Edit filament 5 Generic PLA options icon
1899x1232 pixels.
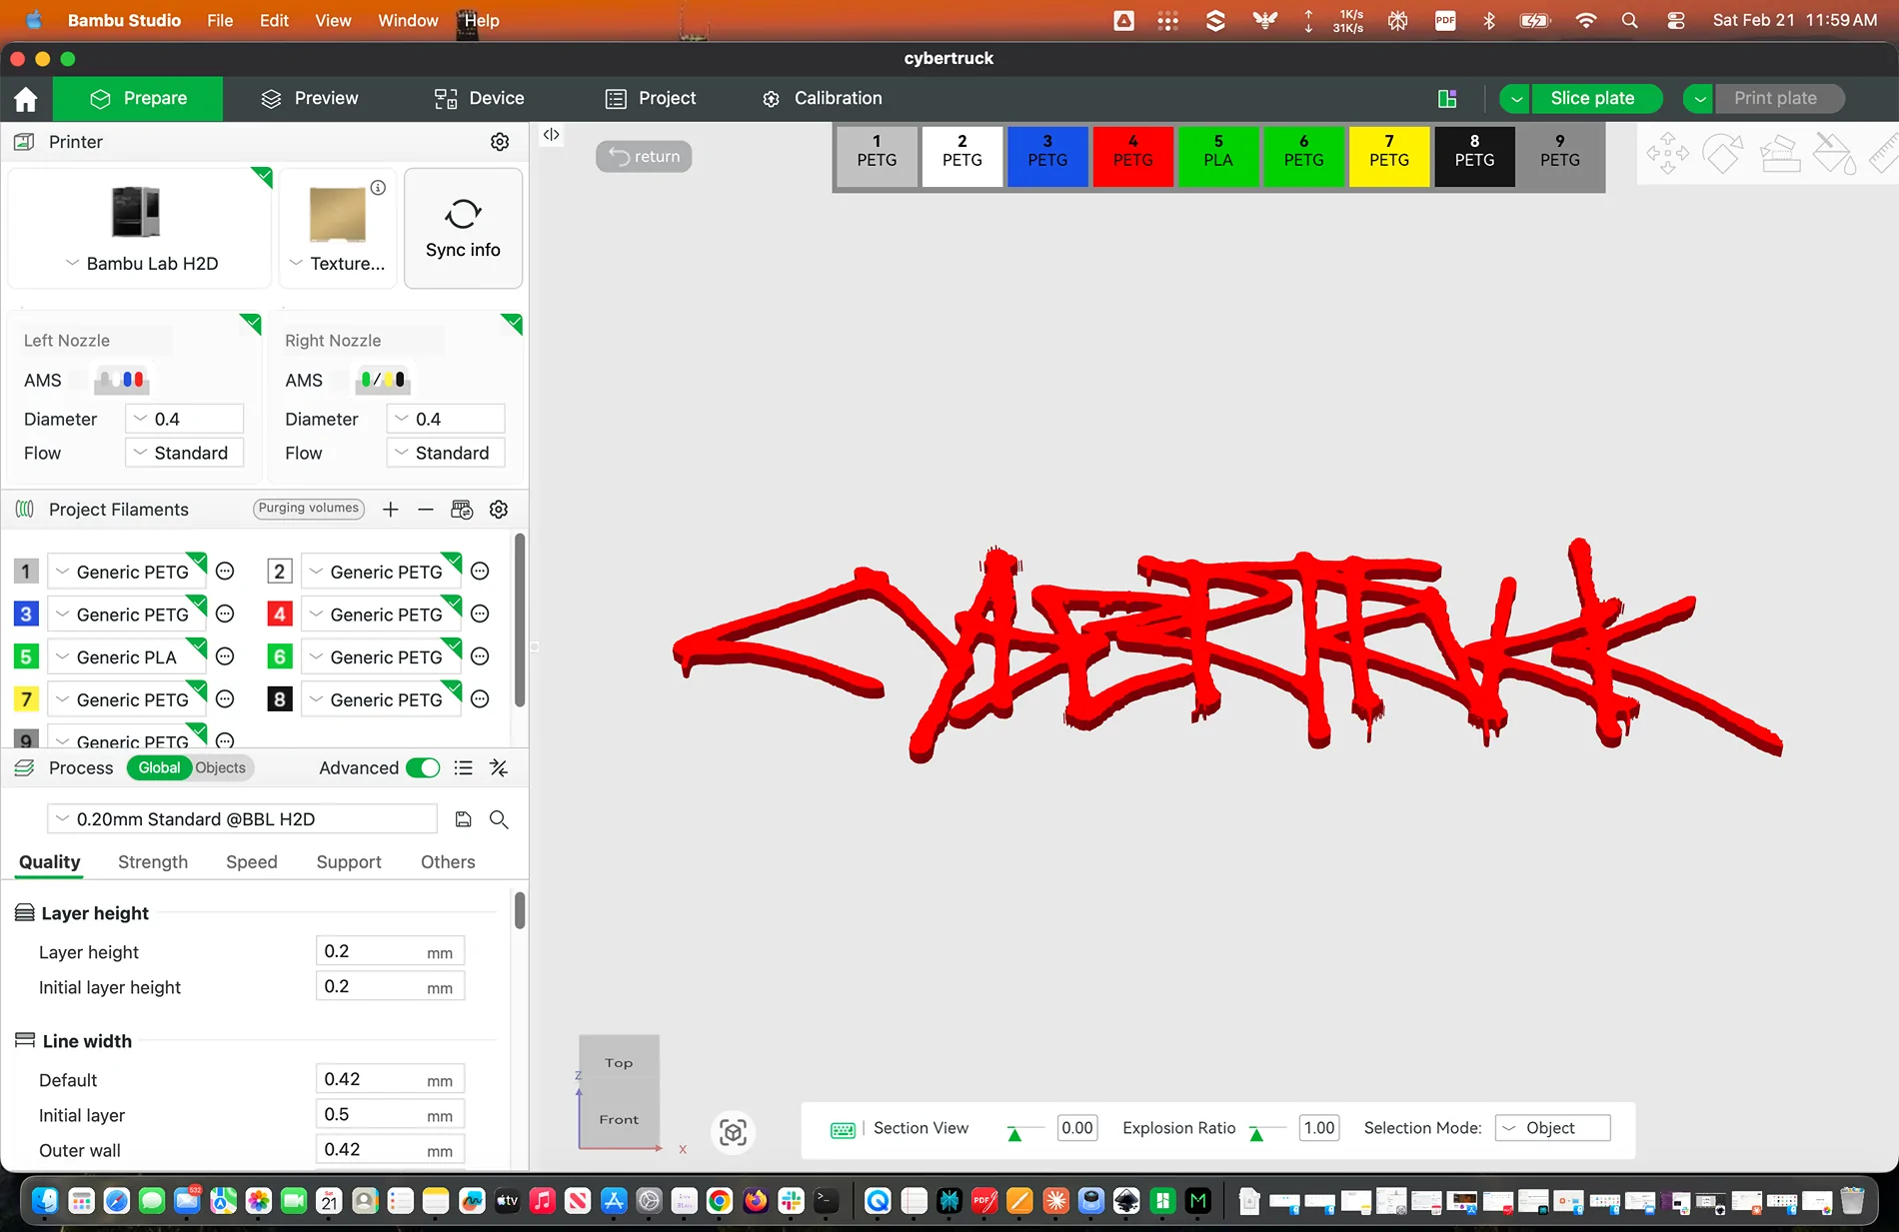click(226, 656)
